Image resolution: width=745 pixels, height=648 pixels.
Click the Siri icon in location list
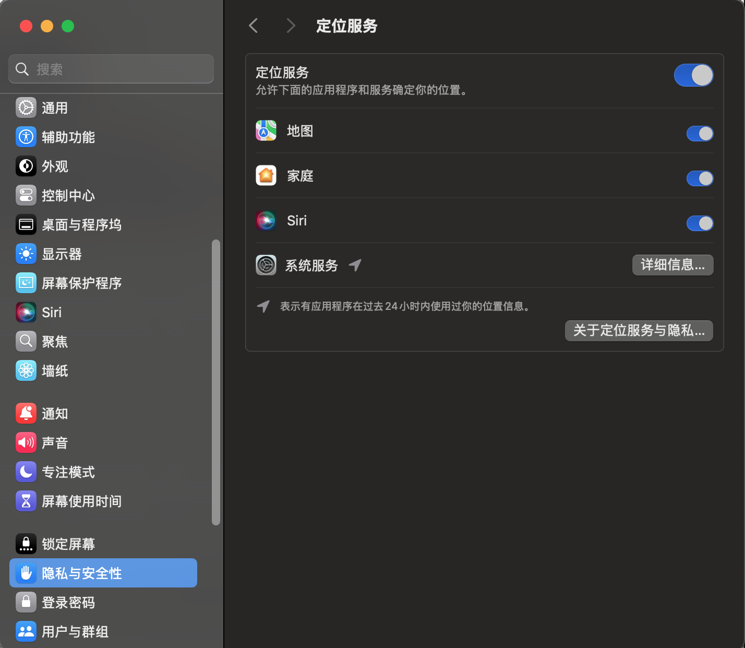[266, 221]
